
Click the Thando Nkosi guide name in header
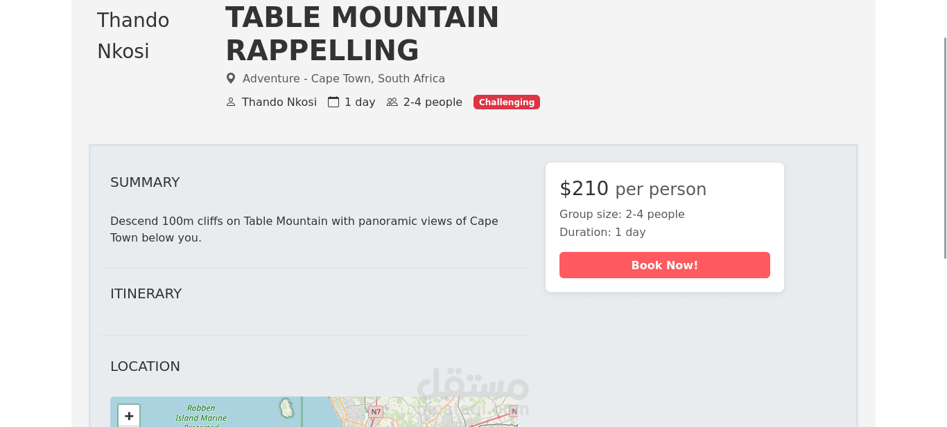(279, 102)
